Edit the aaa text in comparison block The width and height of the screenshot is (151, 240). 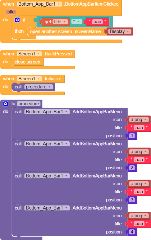point(97,22)
